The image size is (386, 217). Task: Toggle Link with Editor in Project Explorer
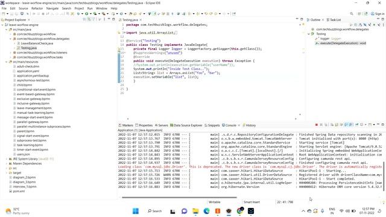[x=89, y=19]
